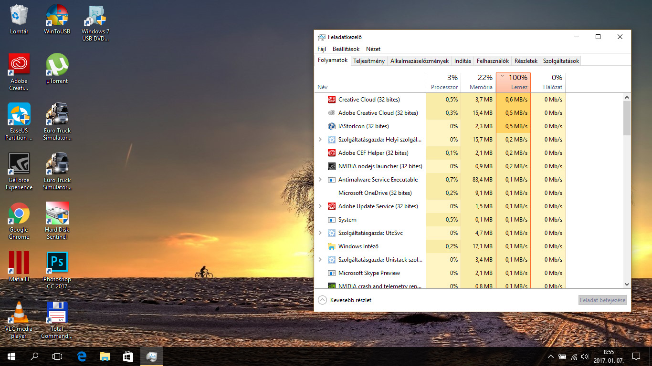The image size is (652, 366).
Task: Open taskbar search magnifier
Action: tap(34, 356)
